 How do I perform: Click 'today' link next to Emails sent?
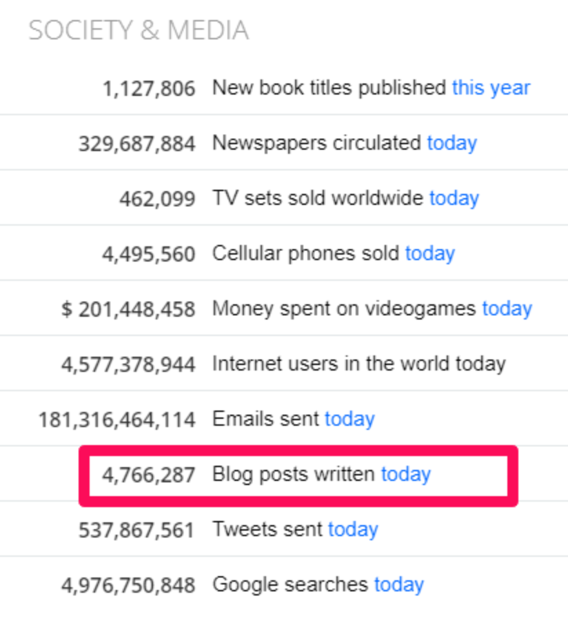[x=349, y=420]
